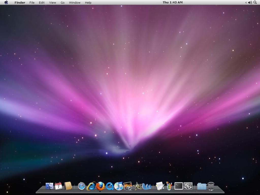Viewport: 260px width, 195px height.
Task: Launch iTunes from the dock
Action: point(119,186)
